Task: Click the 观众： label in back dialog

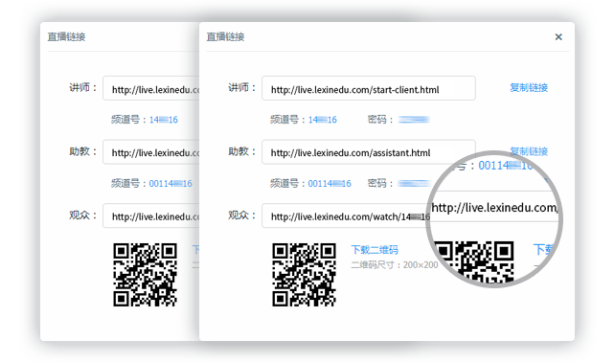Action: (83, 216)
